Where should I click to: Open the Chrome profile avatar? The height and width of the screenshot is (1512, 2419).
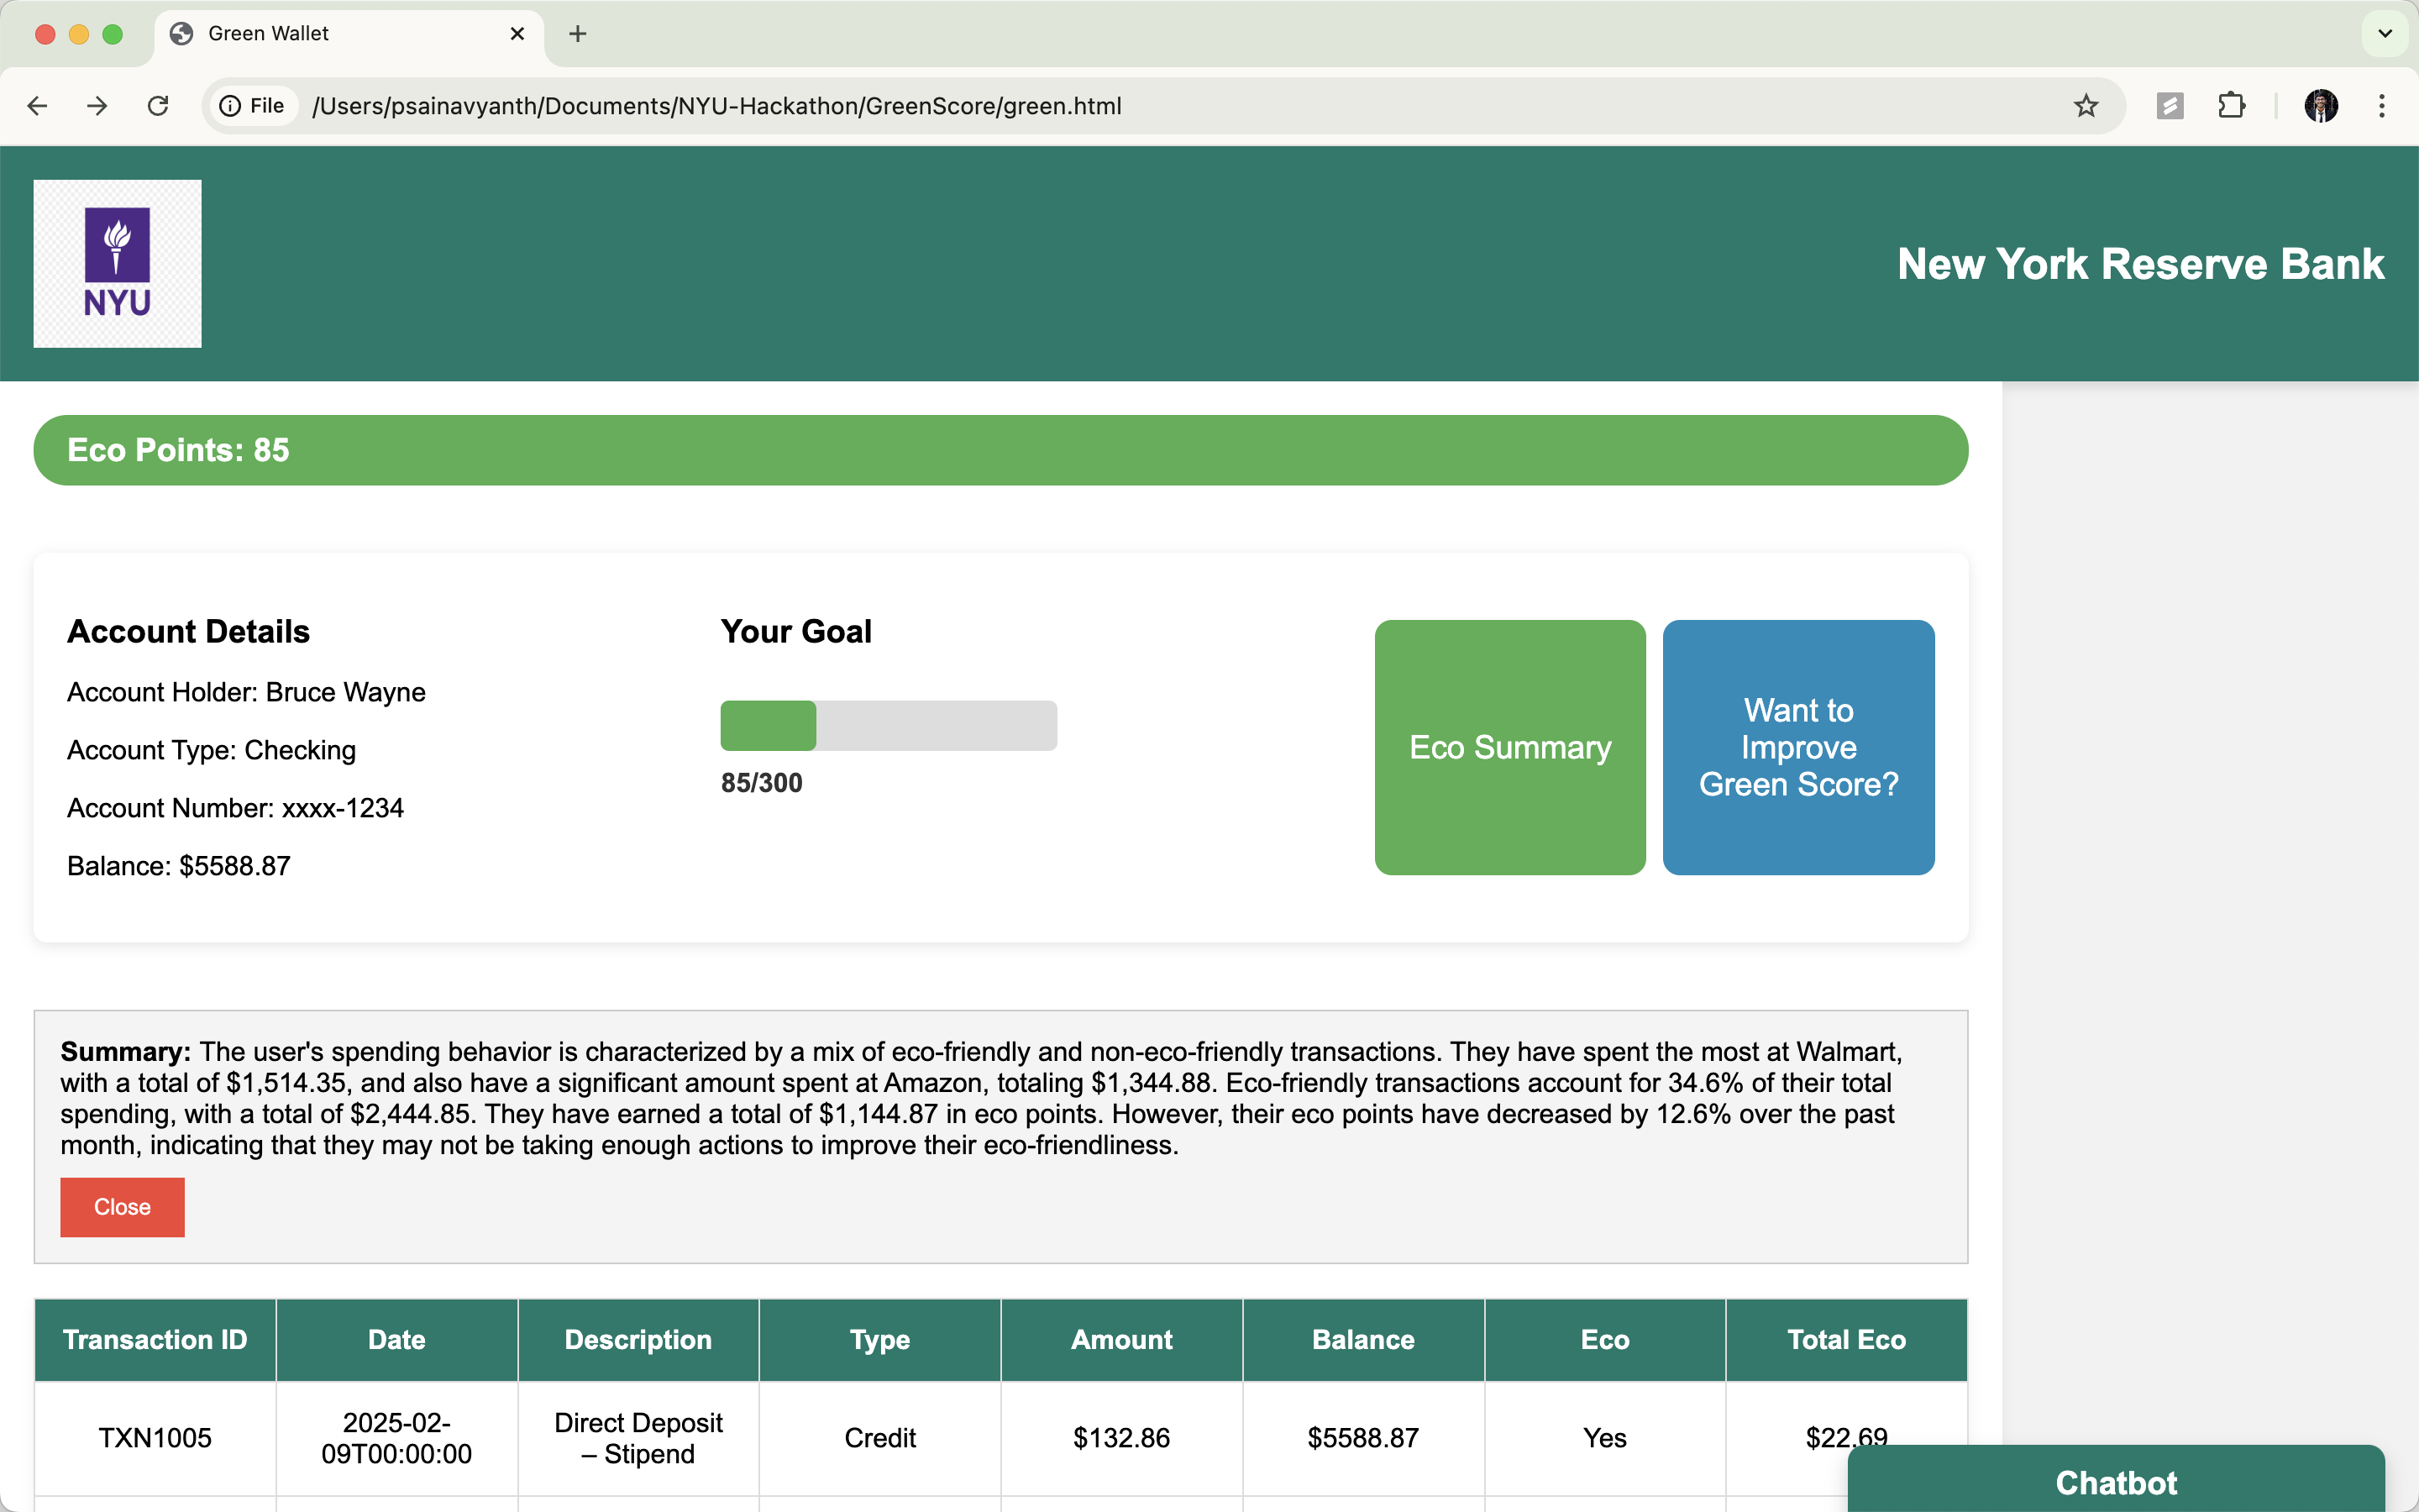pos(2320,106)
